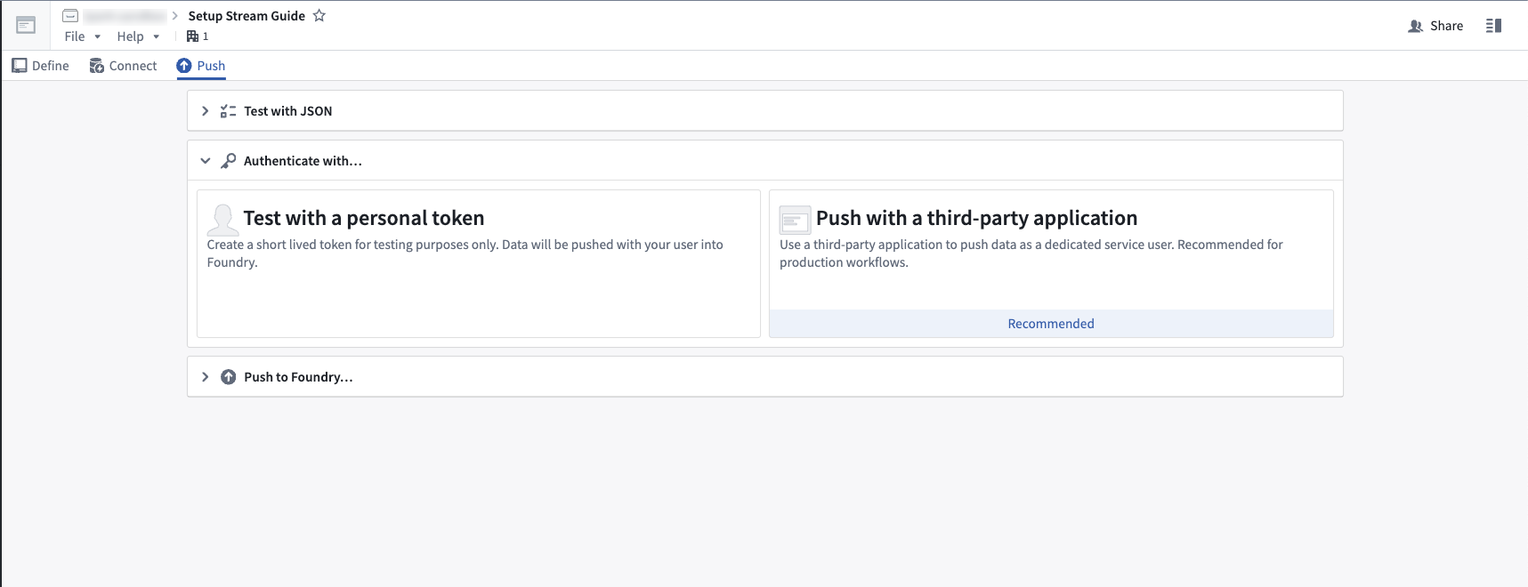Expand the Test with JSON section
Image resolution: width=1528 pixels, height=587 pixels.
click(x=206, y=111)
